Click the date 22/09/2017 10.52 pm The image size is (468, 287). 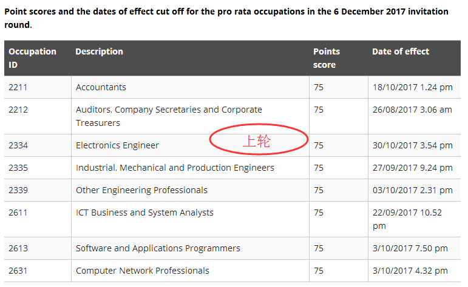[x=407, y=219]
